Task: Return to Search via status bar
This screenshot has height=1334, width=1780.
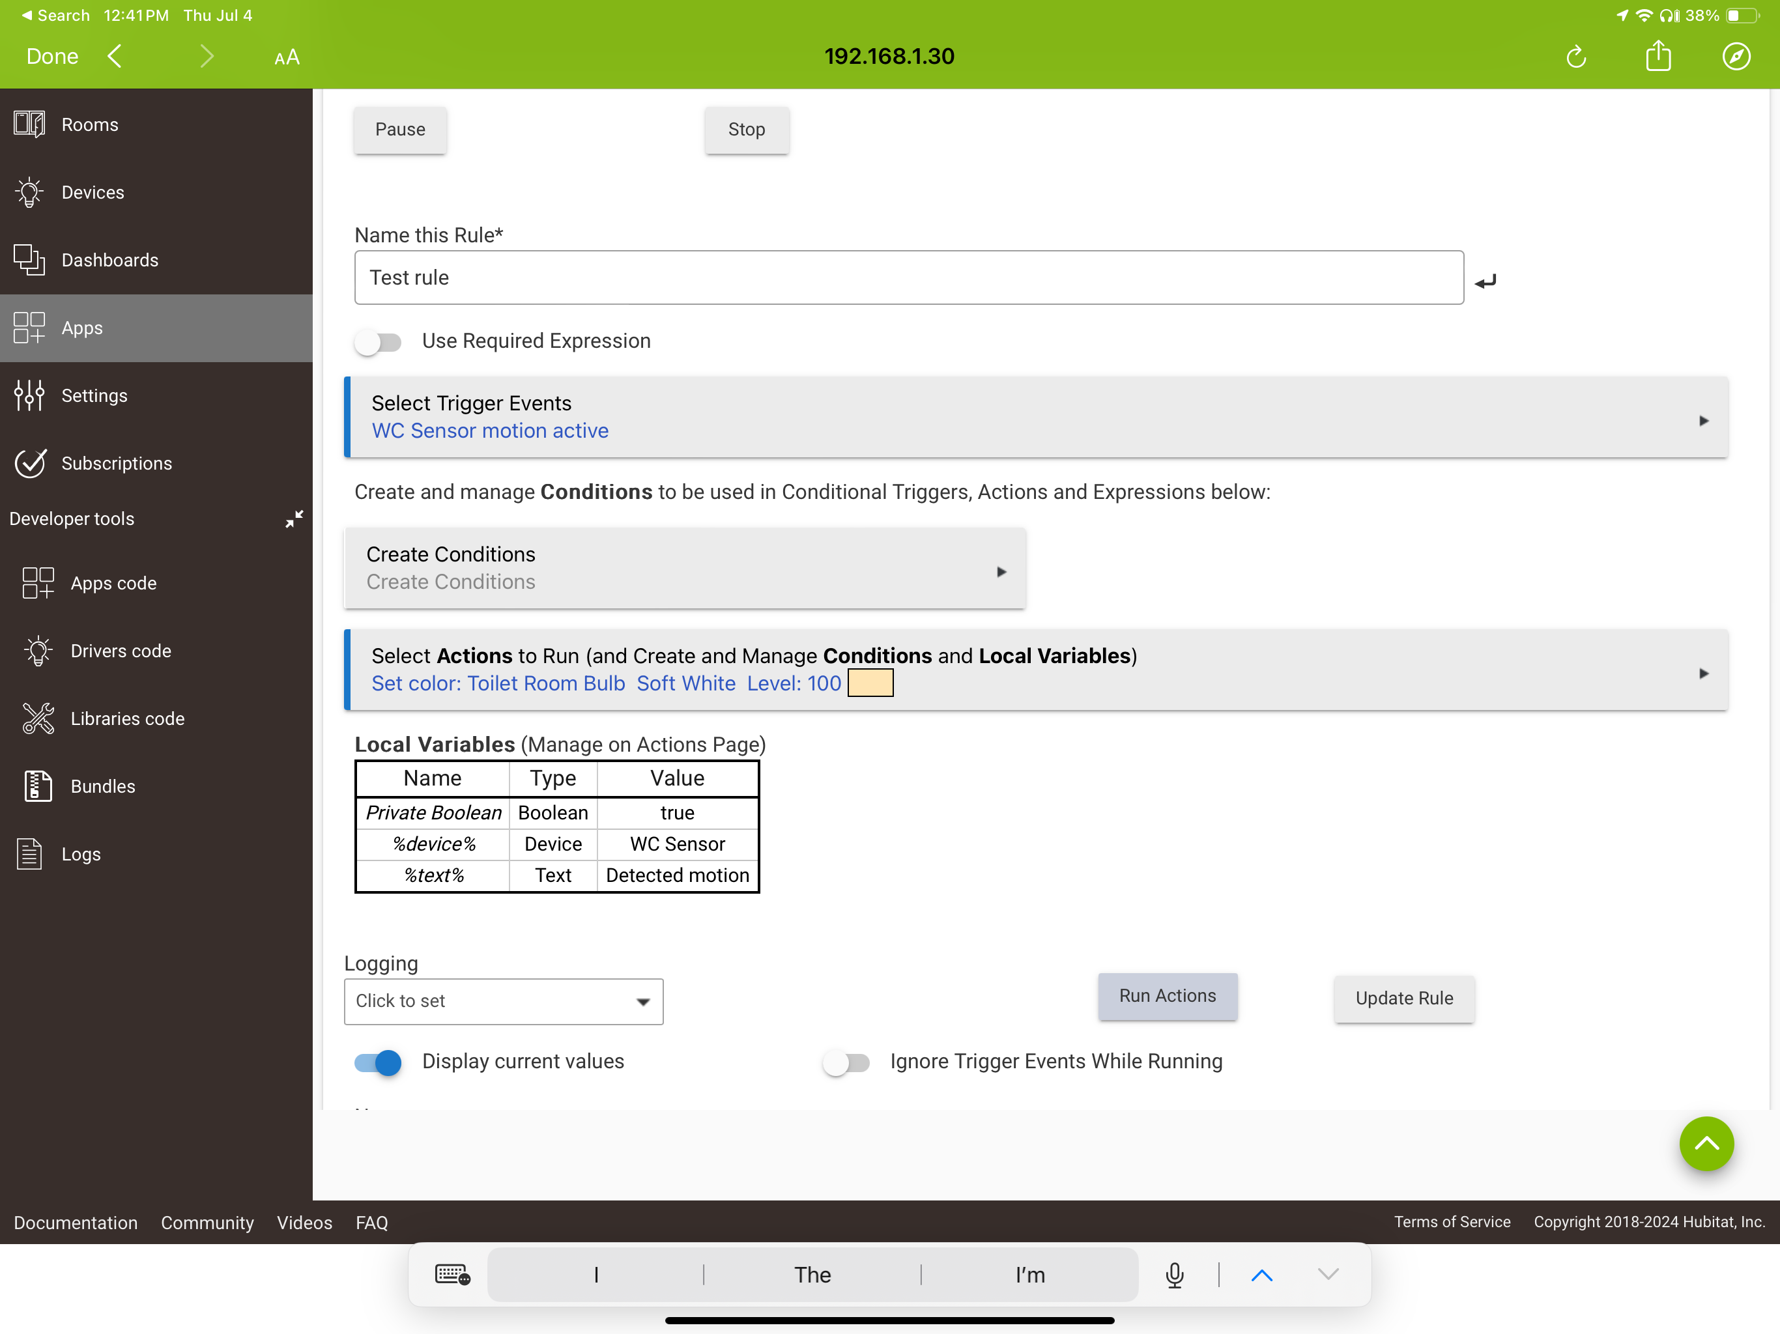Action: pos(55,15)
